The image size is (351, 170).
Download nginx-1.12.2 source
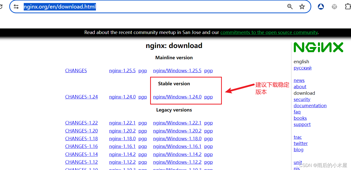(x=122, y=162)
